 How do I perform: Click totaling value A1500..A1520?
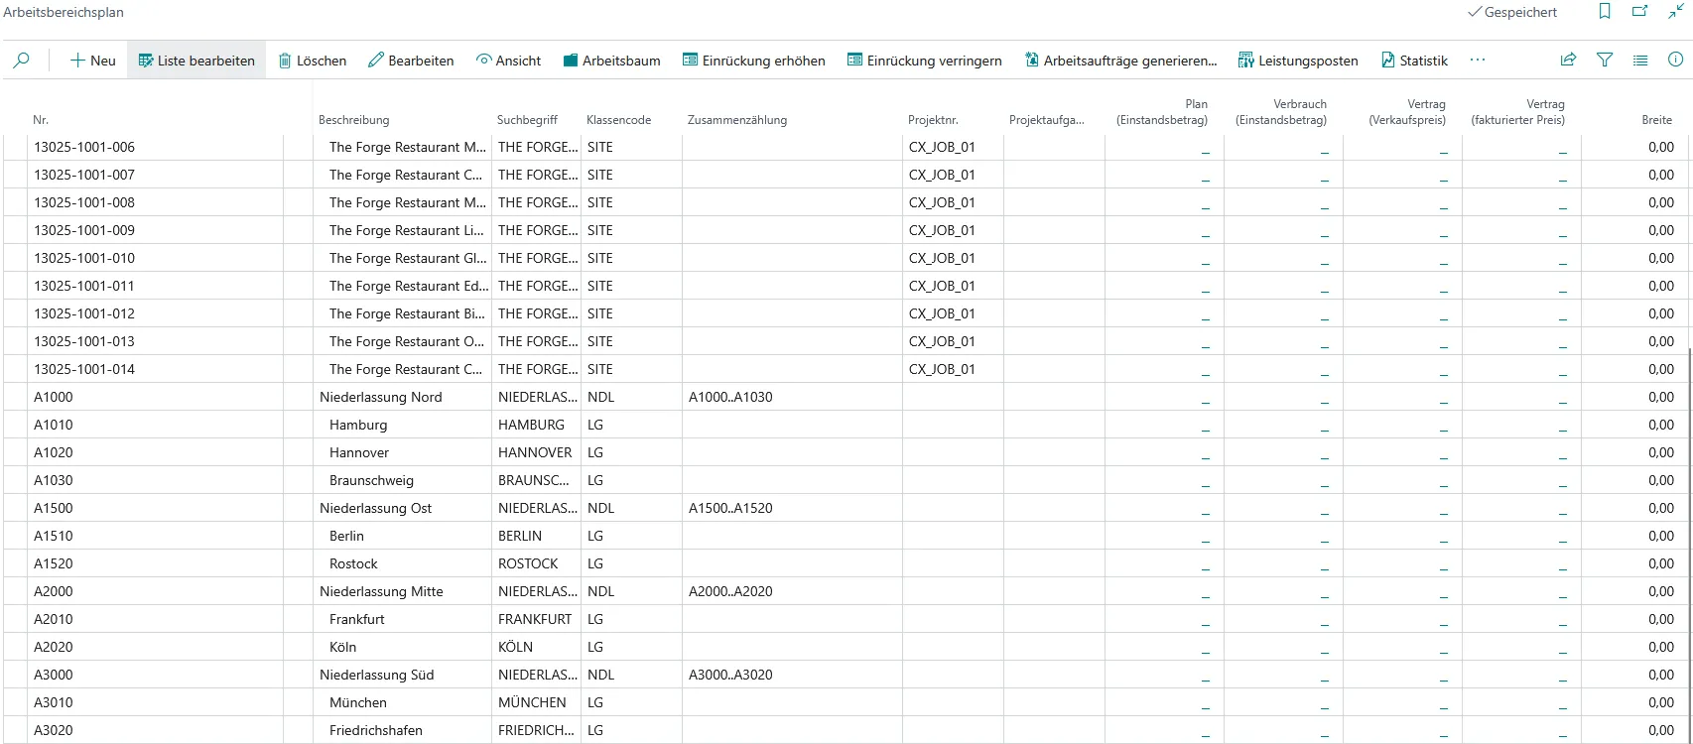[730, 508]
